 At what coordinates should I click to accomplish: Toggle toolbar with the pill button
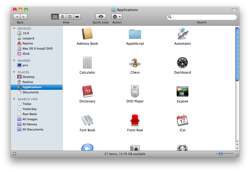(234, 10)
